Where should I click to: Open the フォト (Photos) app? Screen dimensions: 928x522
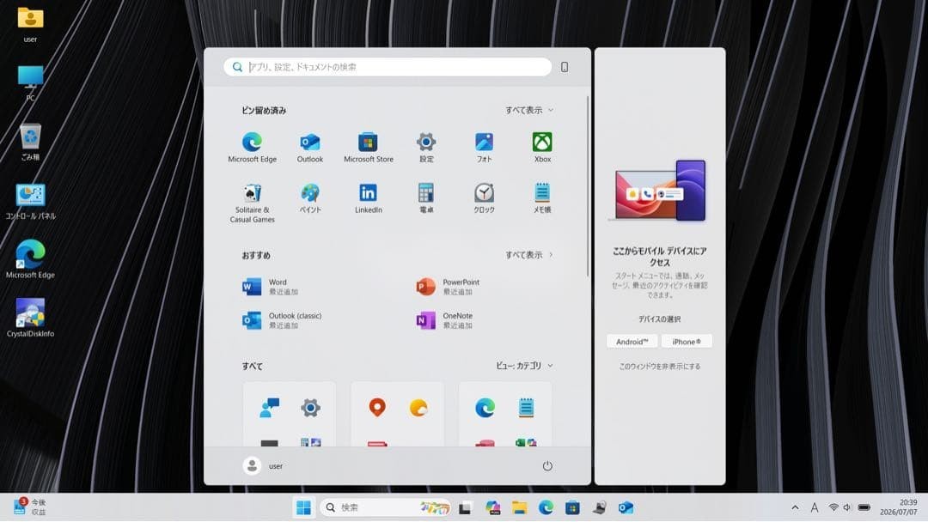[484, 147]
